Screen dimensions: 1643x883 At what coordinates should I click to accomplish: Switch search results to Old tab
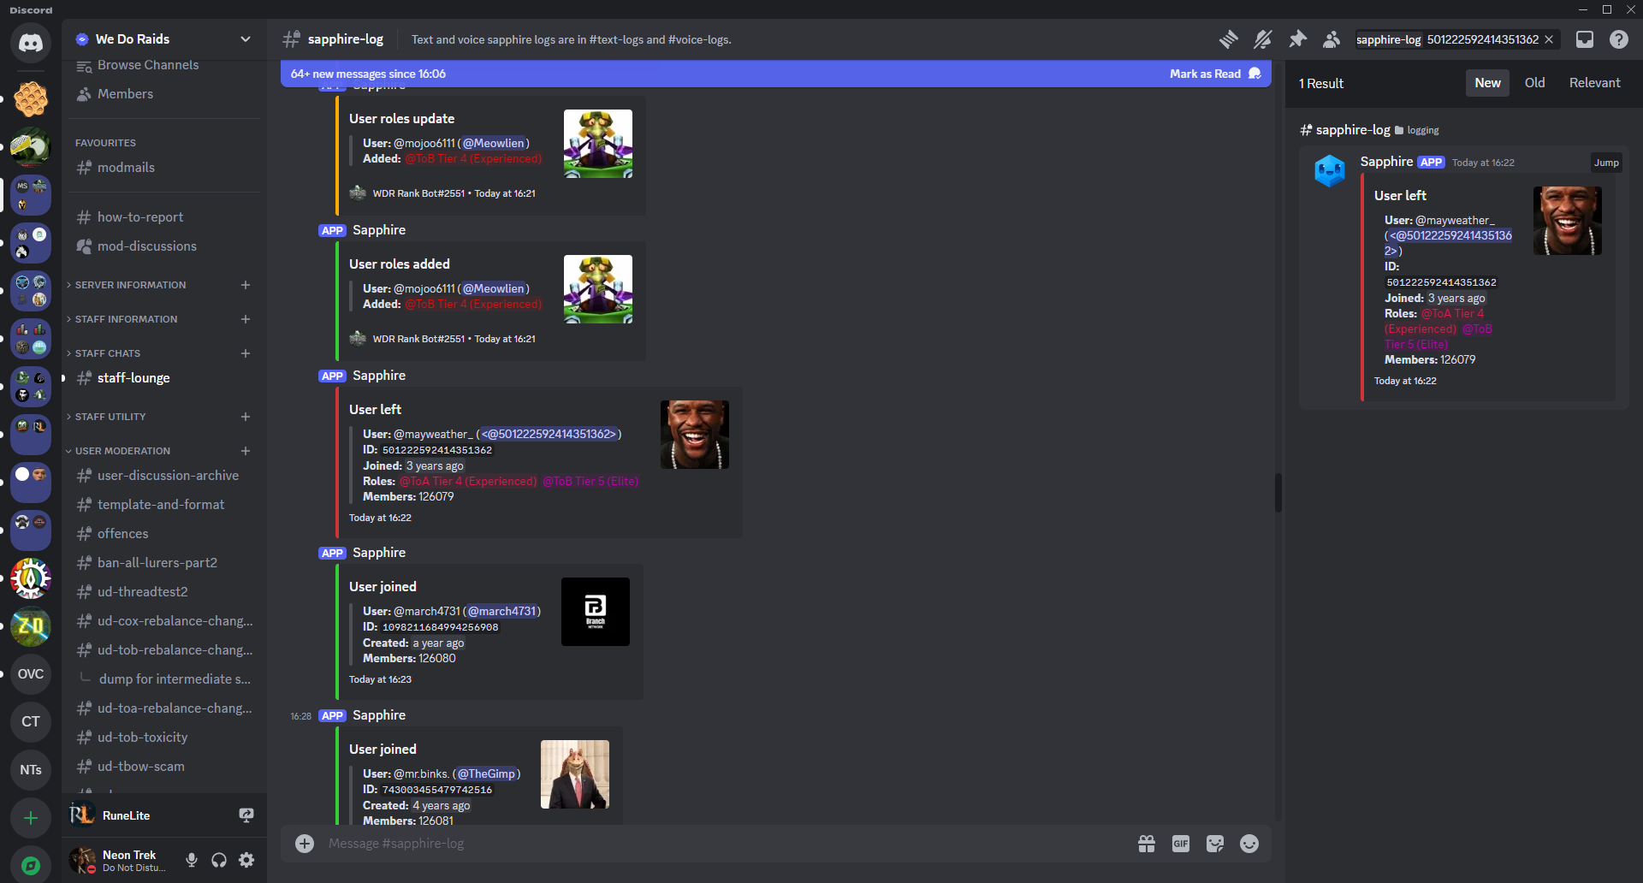click(x=1534, y=83)
